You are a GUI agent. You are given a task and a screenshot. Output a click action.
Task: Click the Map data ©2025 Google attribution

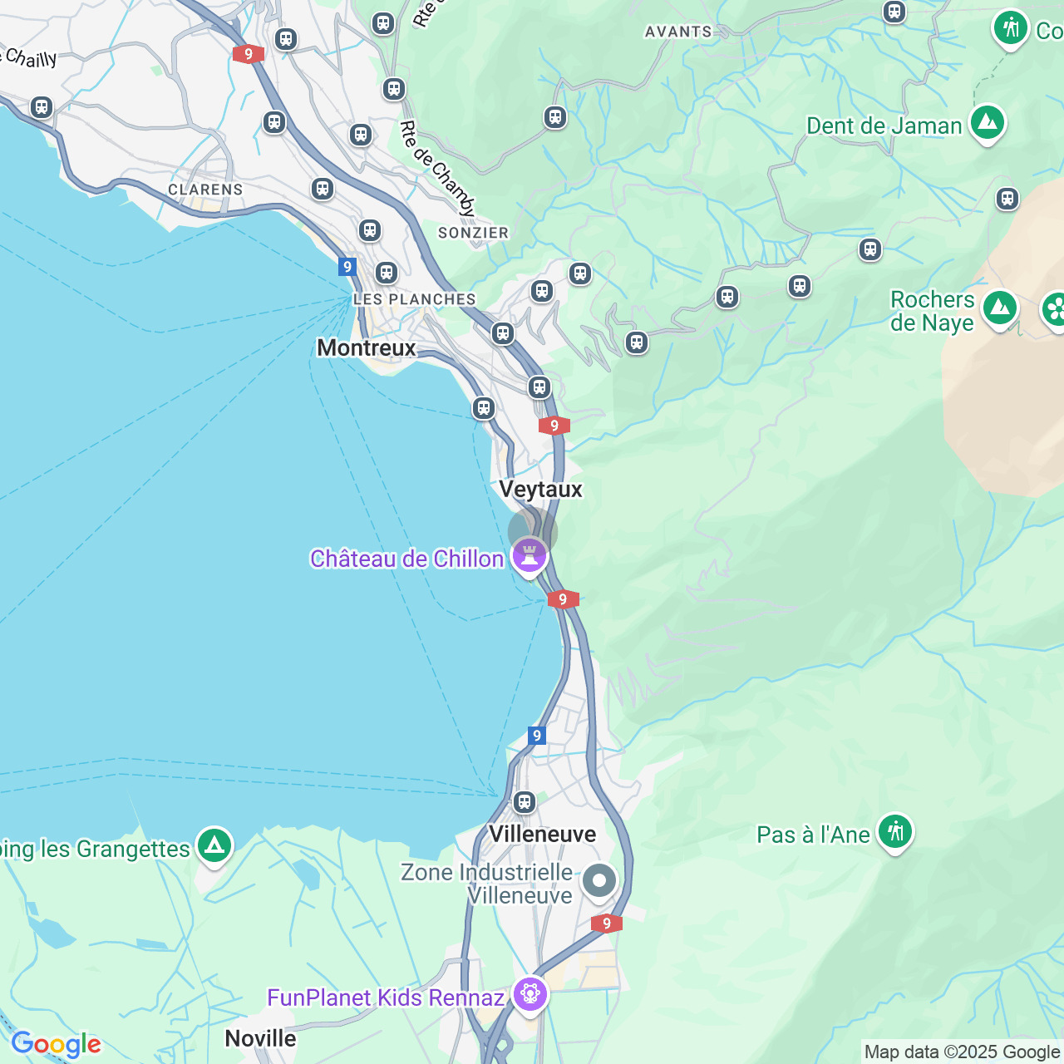point(962,1052)
